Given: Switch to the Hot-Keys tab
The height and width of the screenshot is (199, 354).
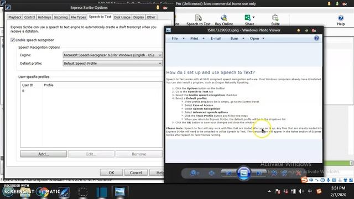Looking at the screenshot, I should coord(44,17).
